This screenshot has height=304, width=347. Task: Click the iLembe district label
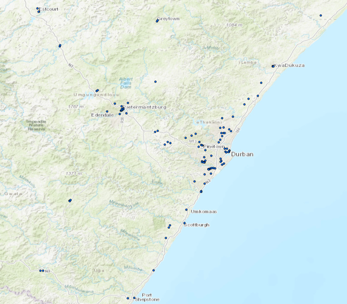(248, 63)
